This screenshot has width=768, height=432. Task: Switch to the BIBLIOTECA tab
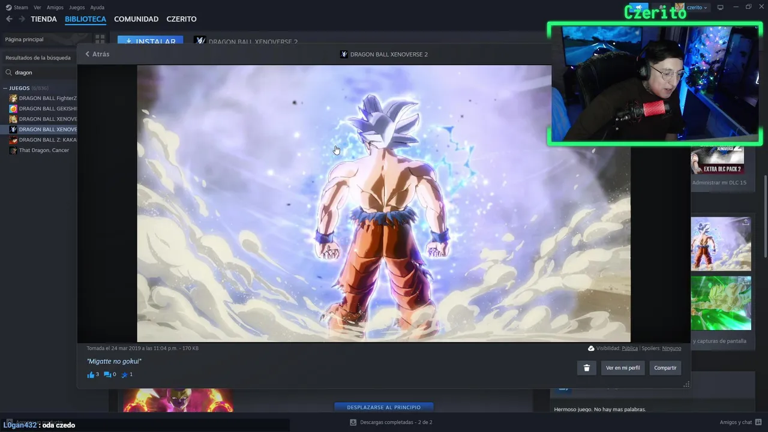coord(85,19)
